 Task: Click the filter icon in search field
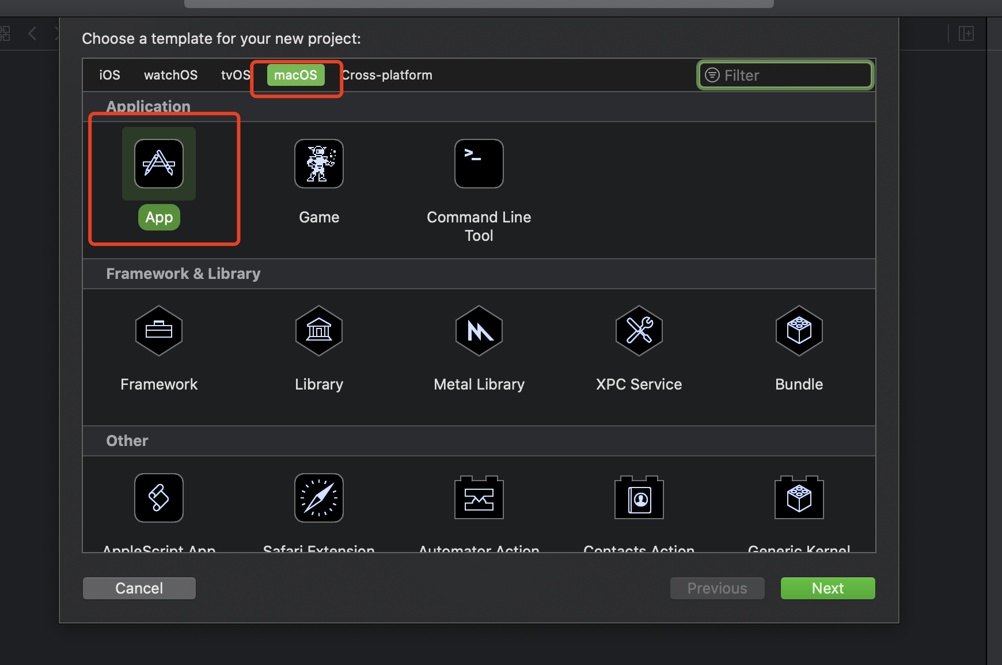712,75
